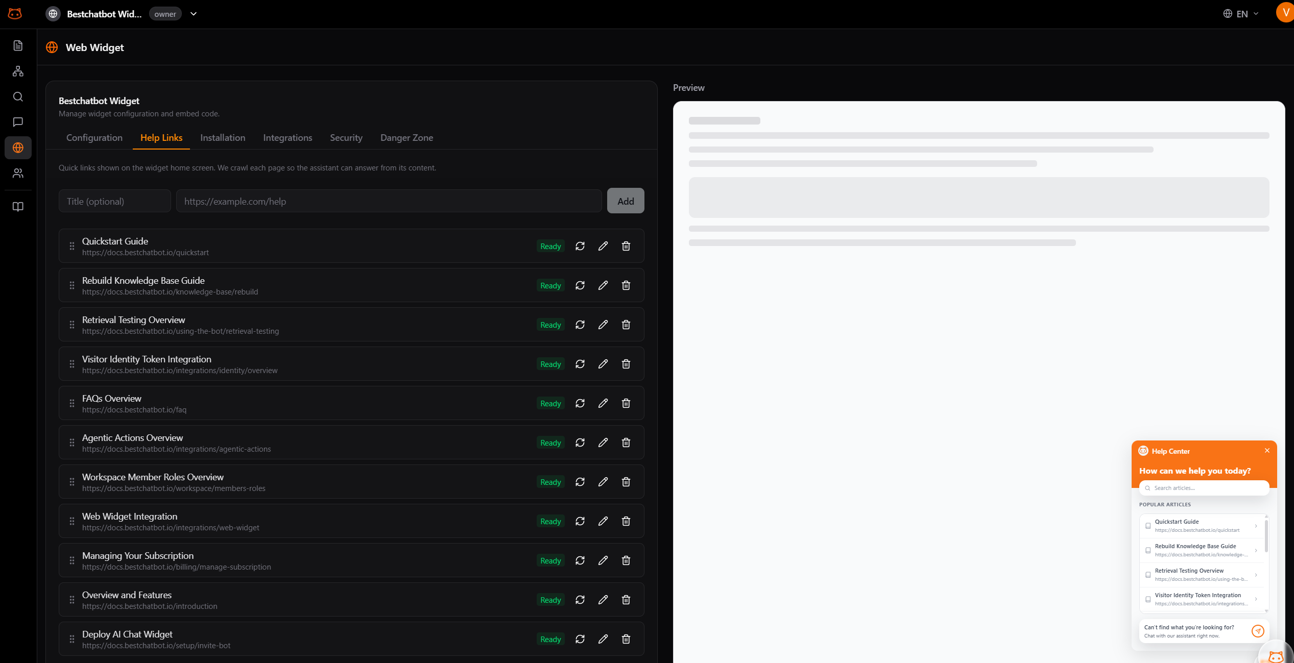
Task: Expand the Visitor Identity Token Integration chevron in the widget
Action: click(1256, 599)
